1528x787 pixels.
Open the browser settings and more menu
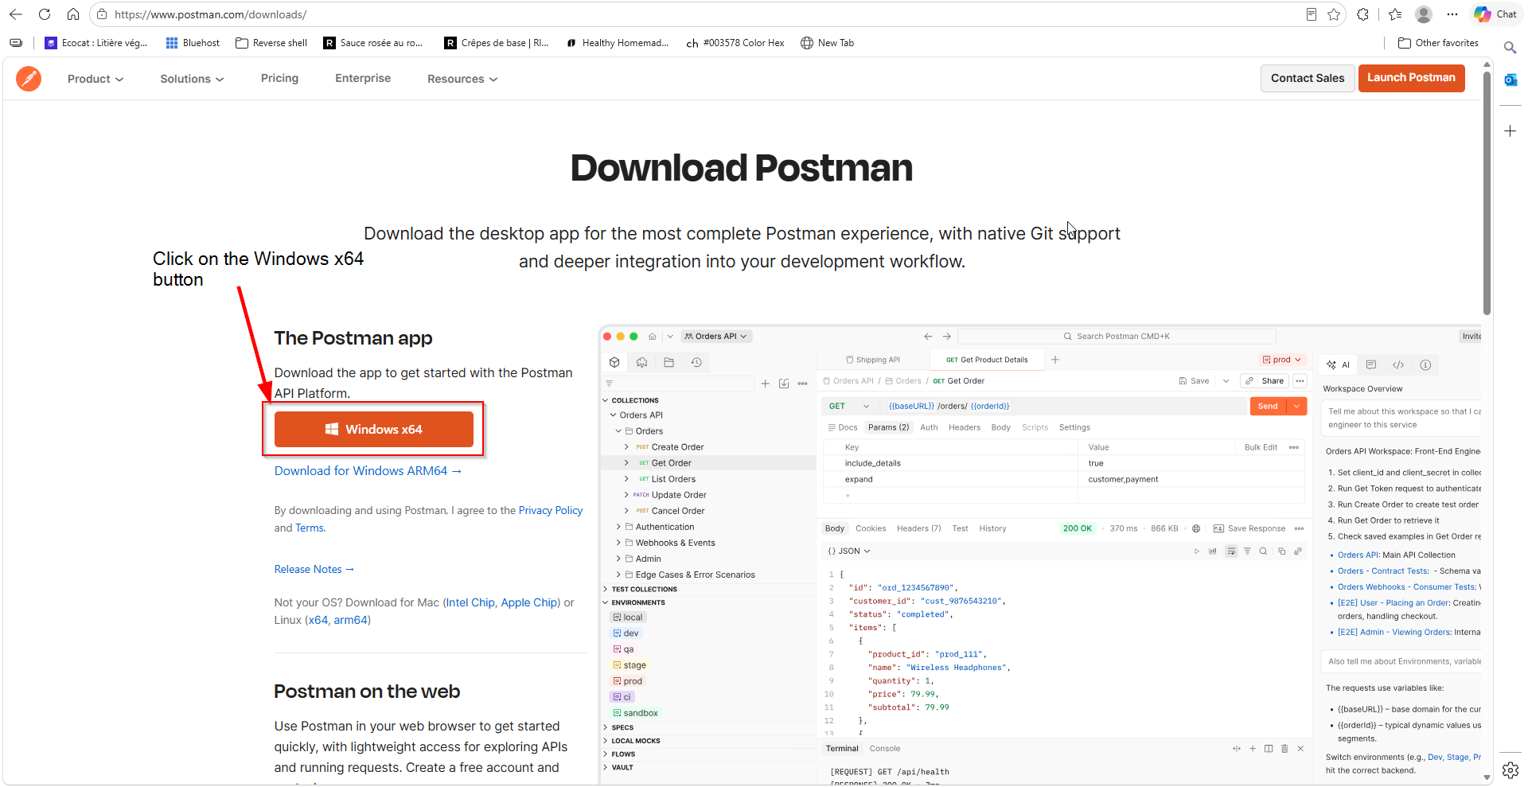(1452, 14)
